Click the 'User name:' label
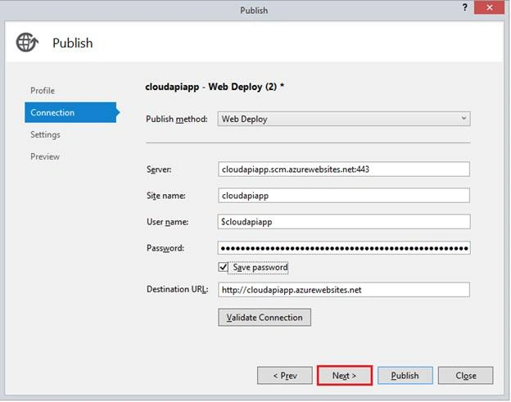Image resolution: width=511 pixels, height=402 pixels. coord(168,222)
